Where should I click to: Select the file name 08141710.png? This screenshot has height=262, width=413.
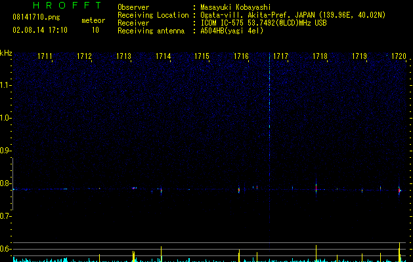36,17
